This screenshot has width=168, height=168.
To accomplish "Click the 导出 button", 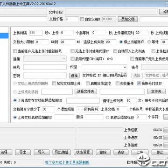I will pos(23,152).
